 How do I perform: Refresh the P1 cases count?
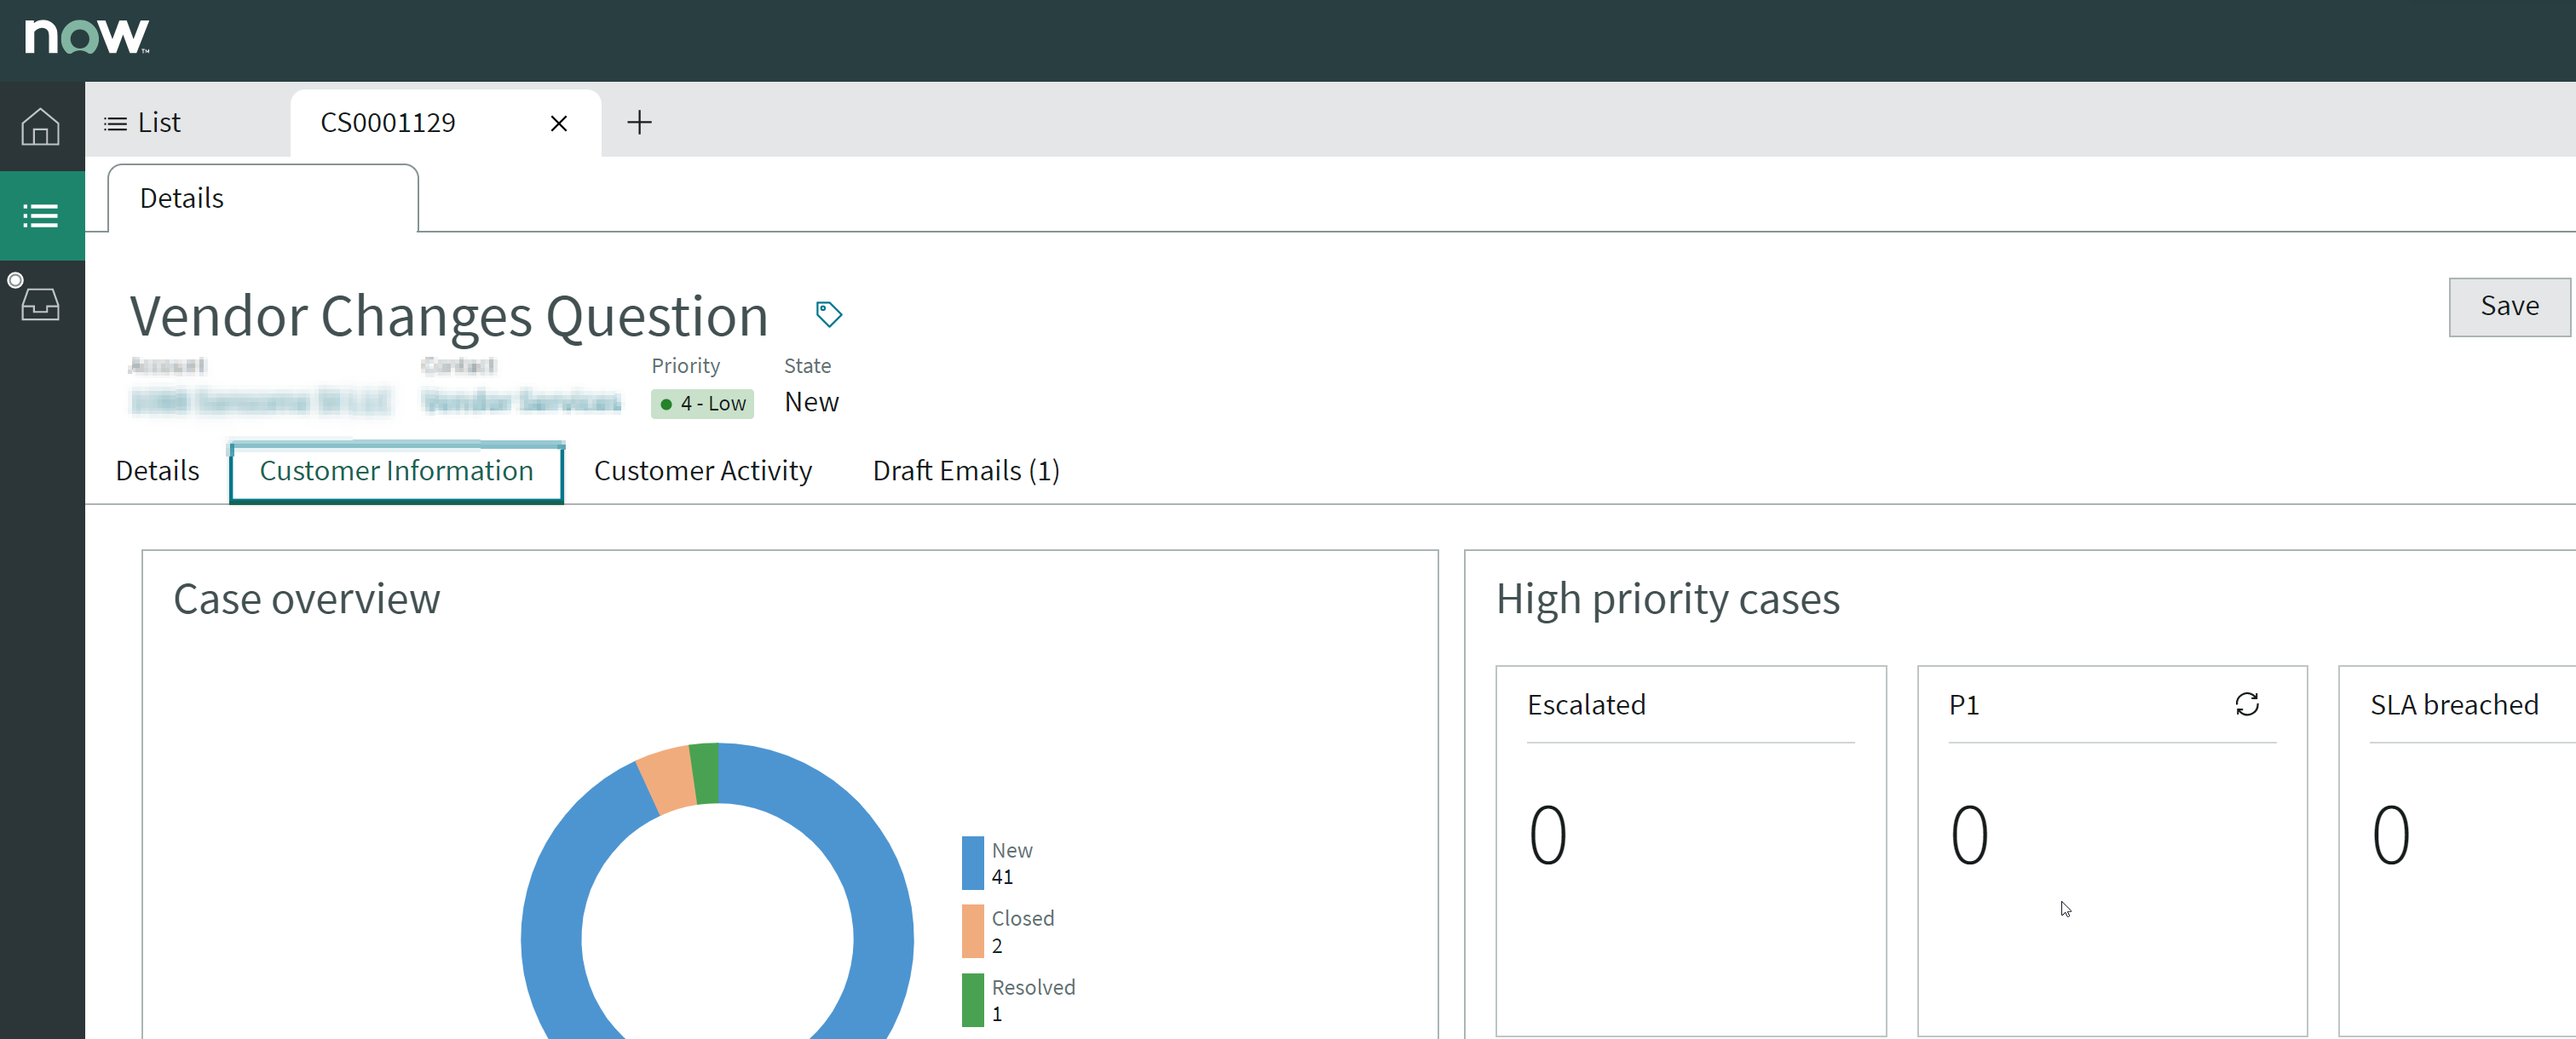pos(2247,704)
